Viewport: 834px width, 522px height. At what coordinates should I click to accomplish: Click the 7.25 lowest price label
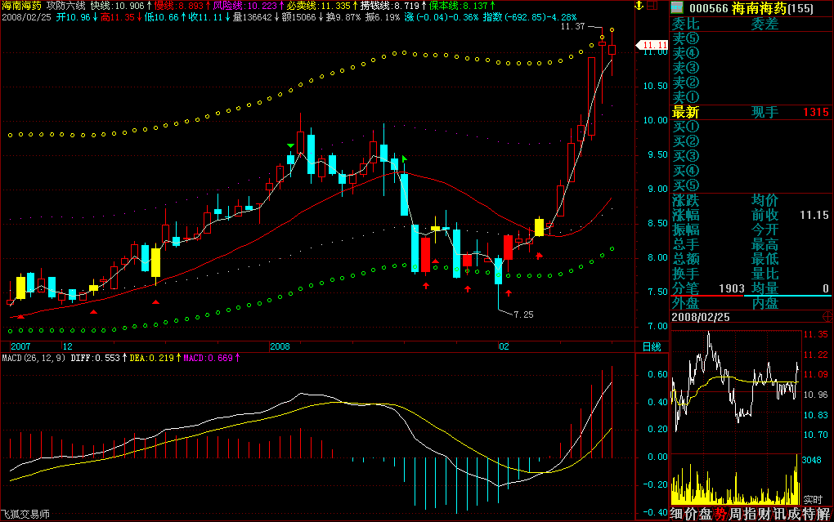point(523,315)
